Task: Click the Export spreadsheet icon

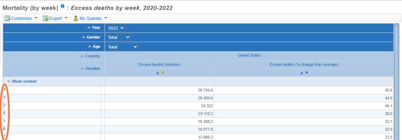Action: point(45,18)
